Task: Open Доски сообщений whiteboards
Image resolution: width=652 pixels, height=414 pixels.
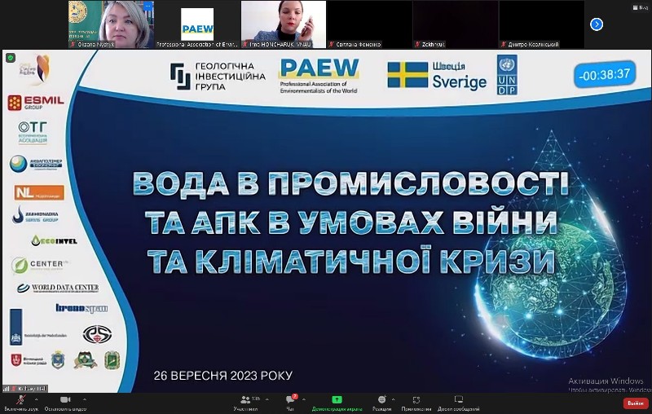Action: [458, 403]
